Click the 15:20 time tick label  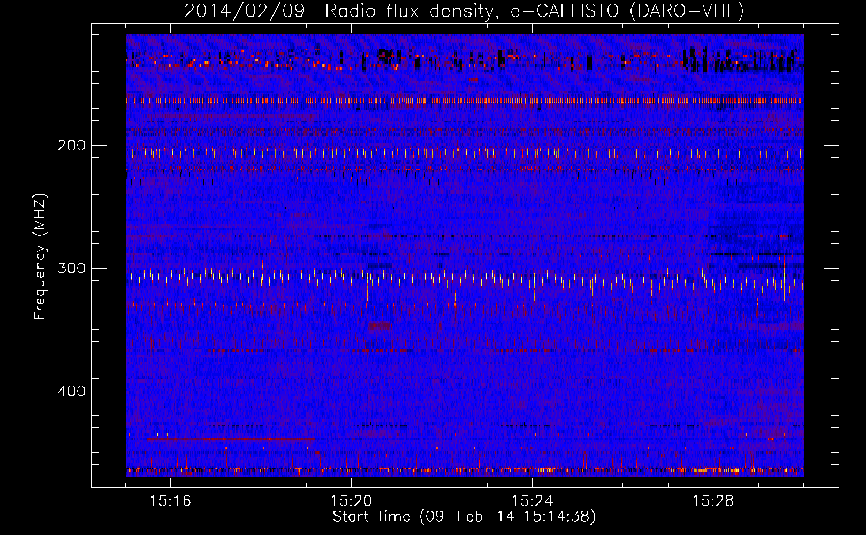coord(351,501)
